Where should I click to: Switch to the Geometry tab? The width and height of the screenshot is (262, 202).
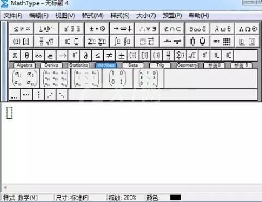click(x=187, y=65)
